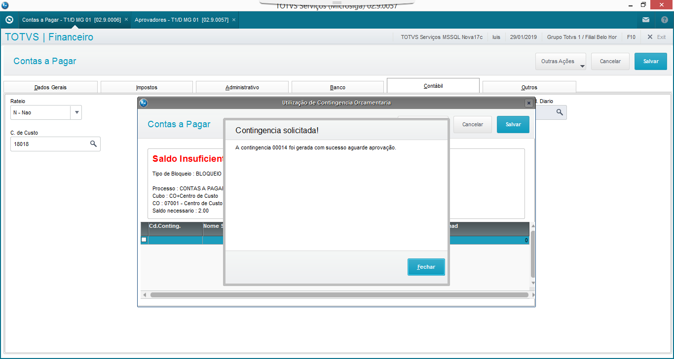The width and height of the screenshot is (674, 359).
Task: Click the date 29/01/2019 in the top bar
Action: pos(523,37)
